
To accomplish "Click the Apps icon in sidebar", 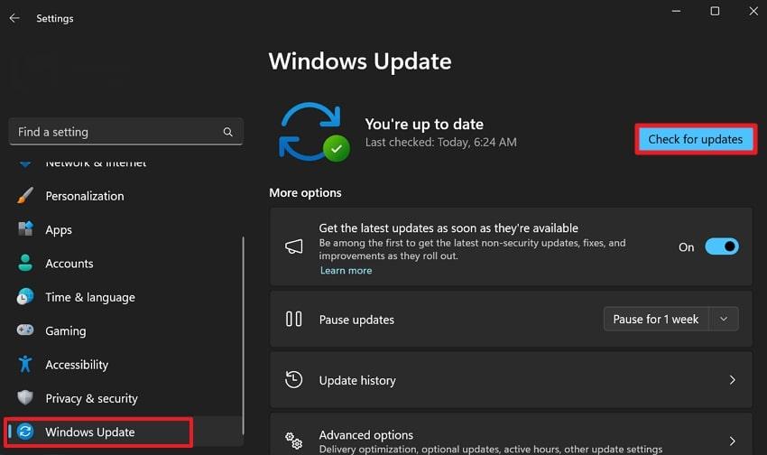I will click(25, 229).
